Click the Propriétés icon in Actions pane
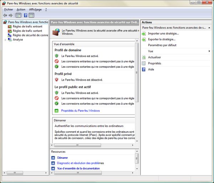This screenshot has width=214, height=183. click(x=143, y=63)
